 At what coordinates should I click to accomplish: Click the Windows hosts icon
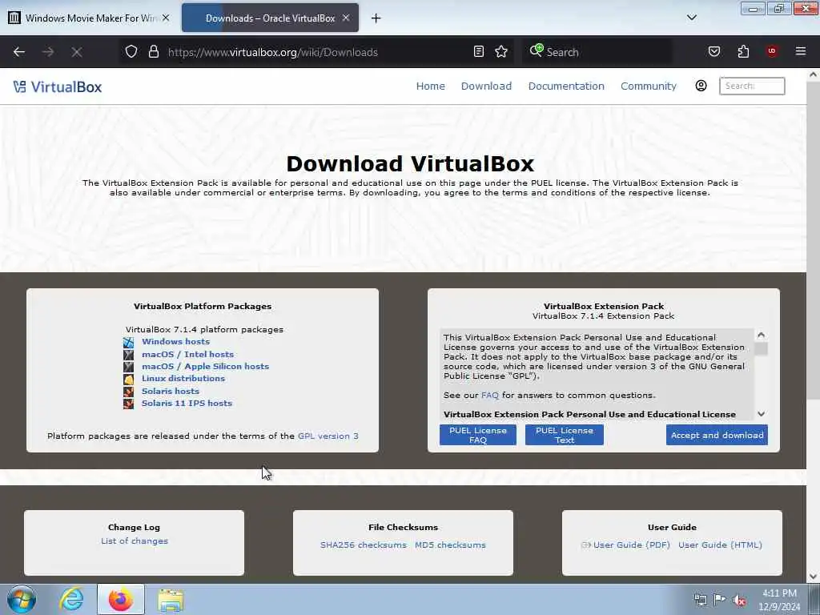[129, 343]
